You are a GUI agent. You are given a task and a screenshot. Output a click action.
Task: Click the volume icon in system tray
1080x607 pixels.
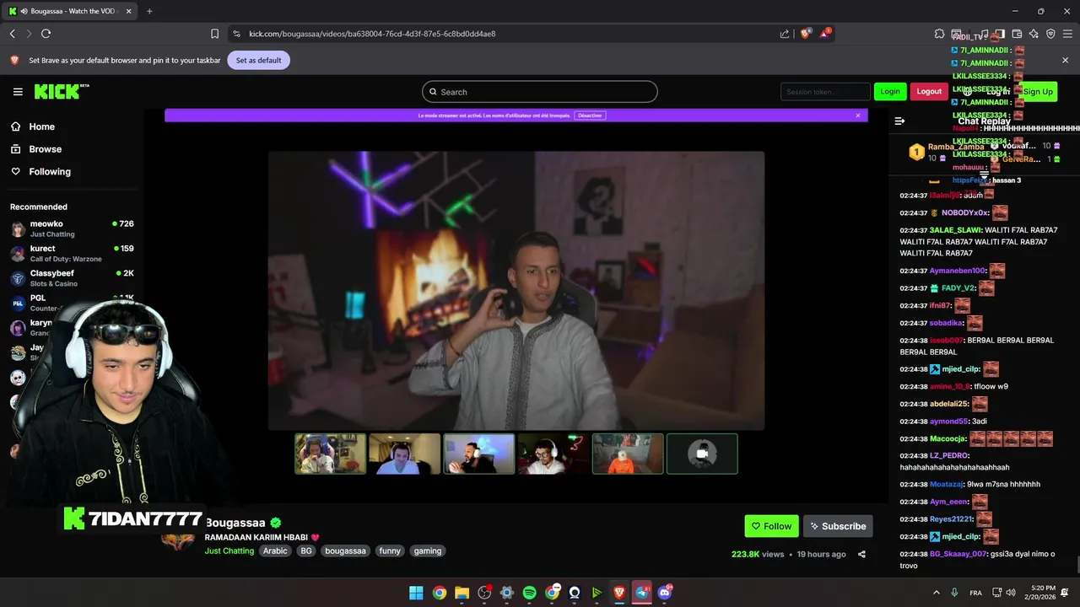(x=1012, y=593)
